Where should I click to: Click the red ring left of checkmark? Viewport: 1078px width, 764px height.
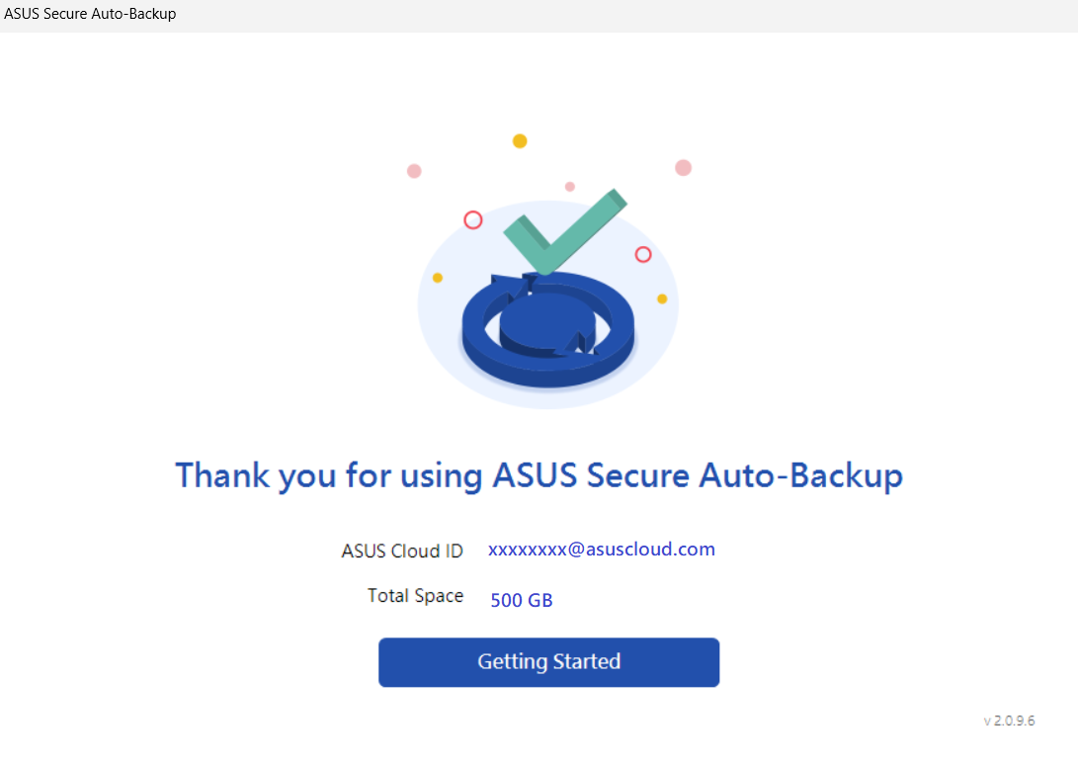473,220
